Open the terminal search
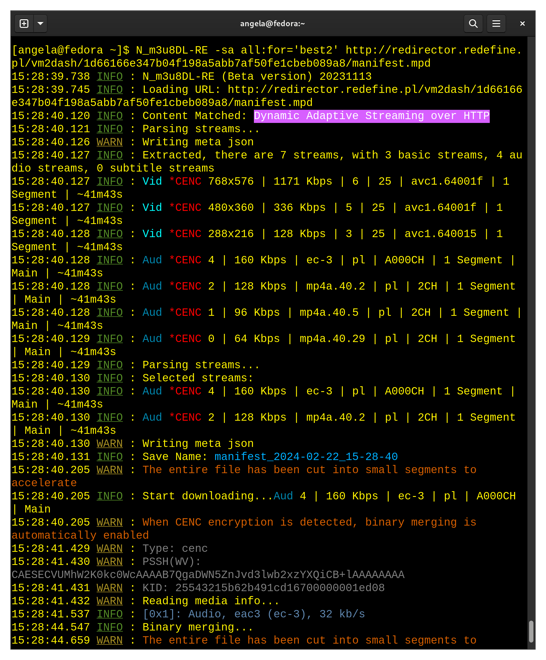Image resolution: width=546 pixels, height=660 pixels. click(x=473, y=23)
